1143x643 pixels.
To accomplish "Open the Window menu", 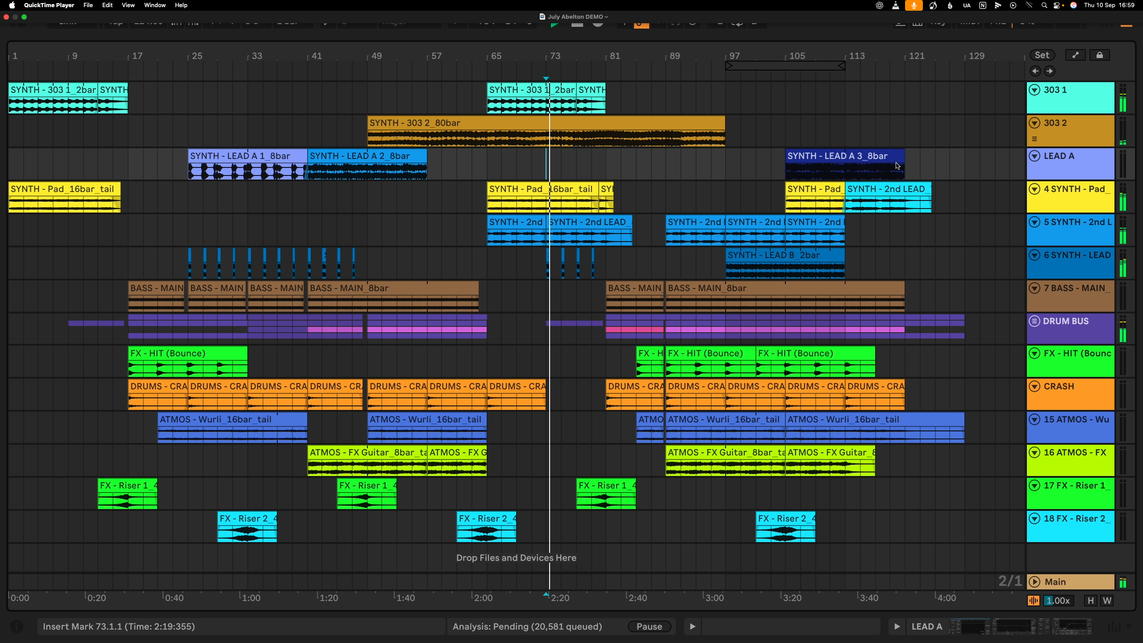I will pos(155,5).
